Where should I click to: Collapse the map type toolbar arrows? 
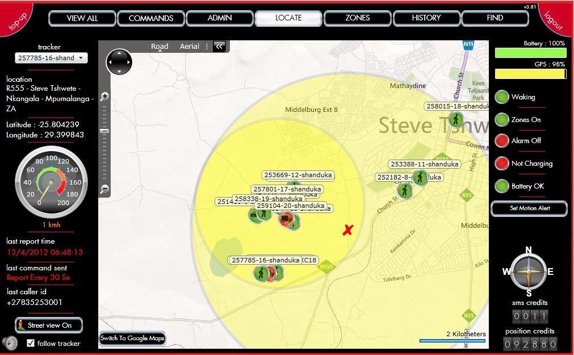[x=219, y=47]
